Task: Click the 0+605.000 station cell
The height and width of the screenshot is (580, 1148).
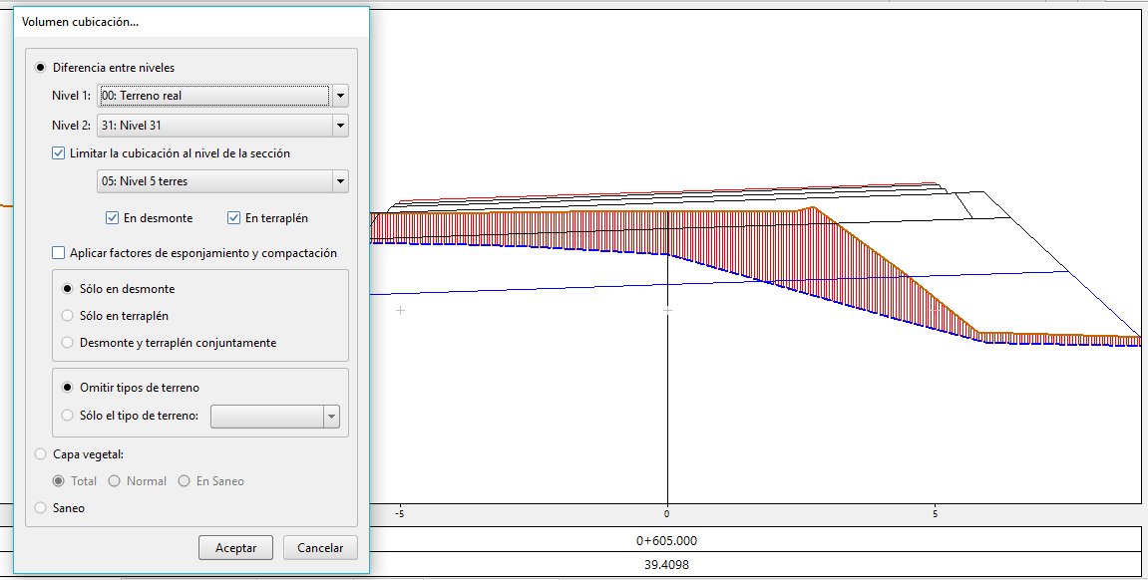Action: tap(666, 541)
